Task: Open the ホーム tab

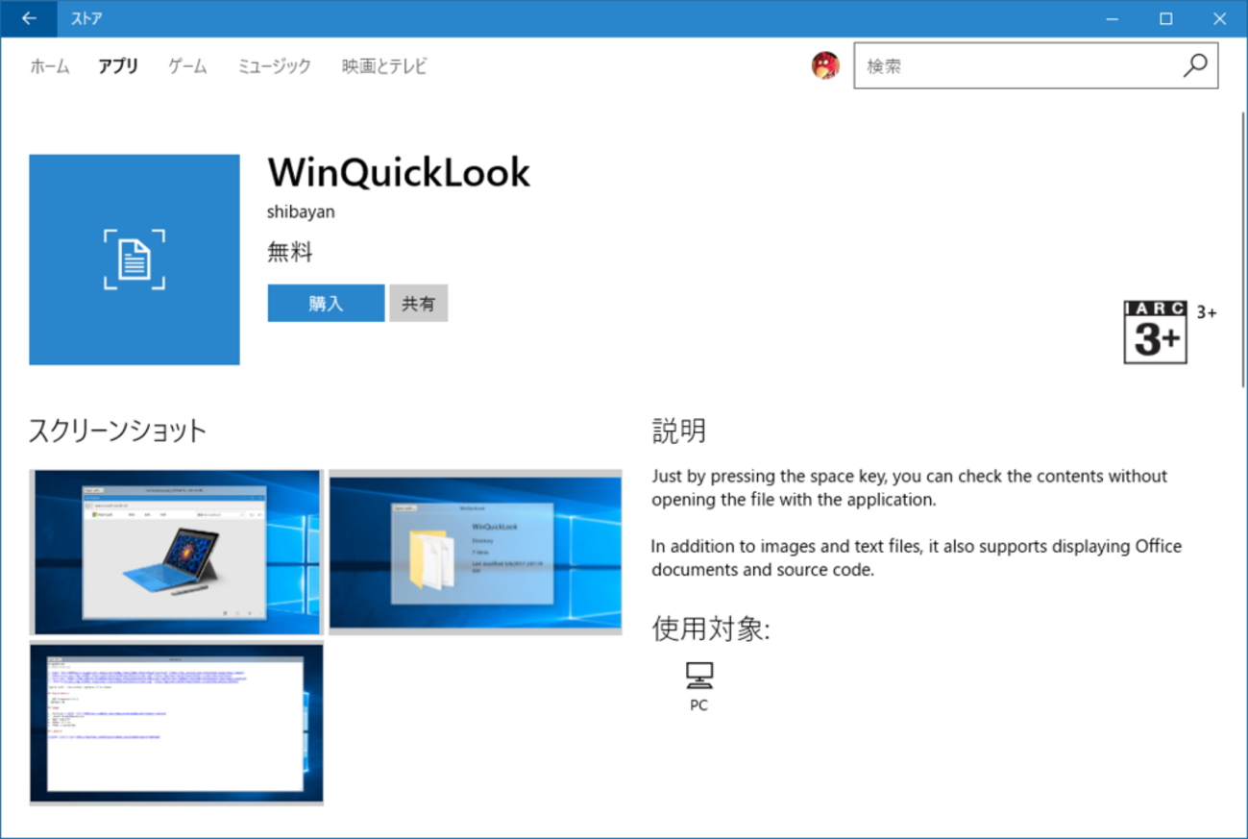Action: pos(50,66)
